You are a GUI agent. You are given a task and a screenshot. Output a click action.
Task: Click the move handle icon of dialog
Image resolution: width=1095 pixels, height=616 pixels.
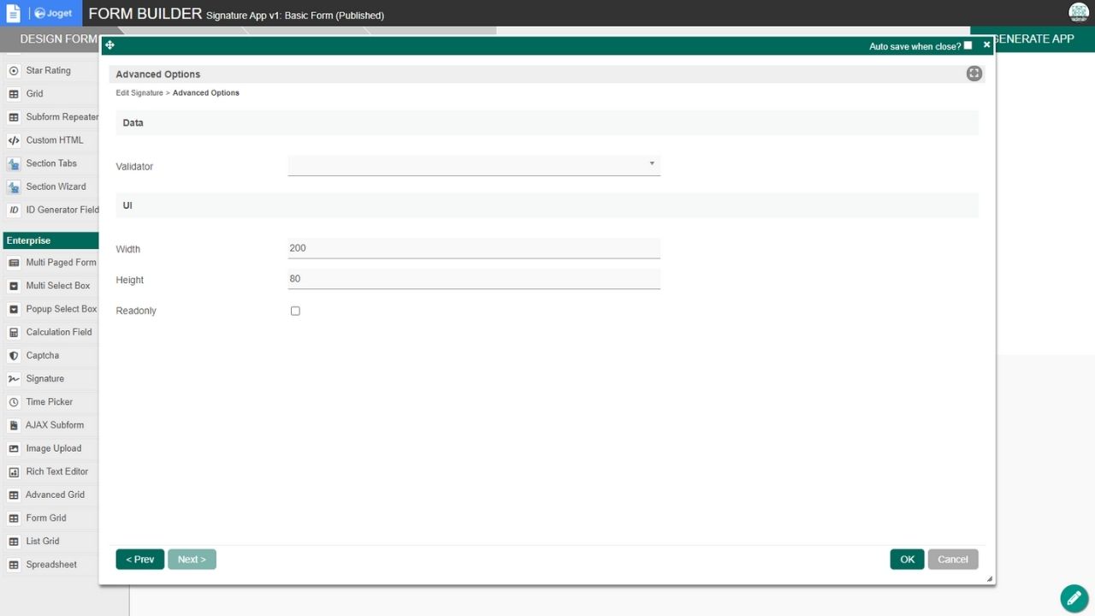point(109,45)
